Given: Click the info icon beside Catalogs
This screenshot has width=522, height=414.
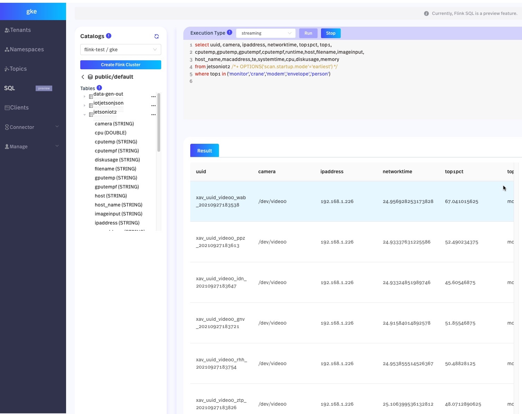Looking at the screenshot, I should 109,36.
